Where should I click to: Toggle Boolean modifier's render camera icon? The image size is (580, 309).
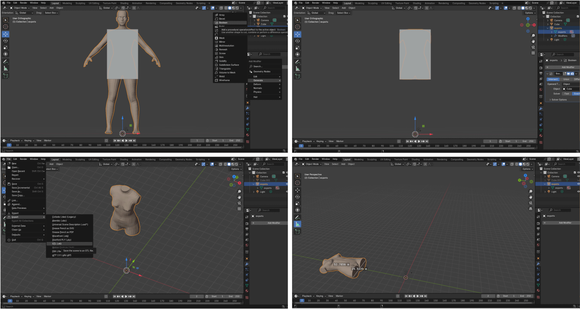pyautogui.click(x=572, y=73)
